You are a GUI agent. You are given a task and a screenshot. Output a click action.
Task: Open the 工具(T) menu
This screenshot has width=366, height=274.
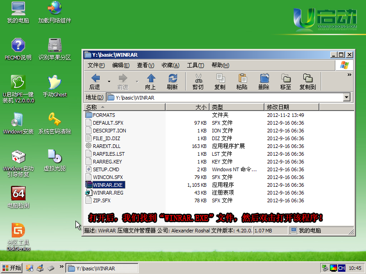195,65
